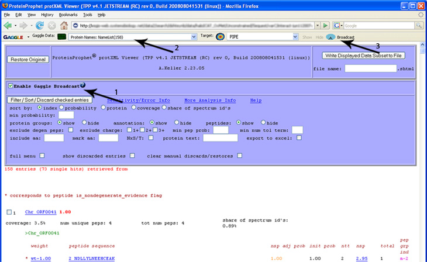Select hide for annotation
Viewport: 427px width, 262px height.
177,123
